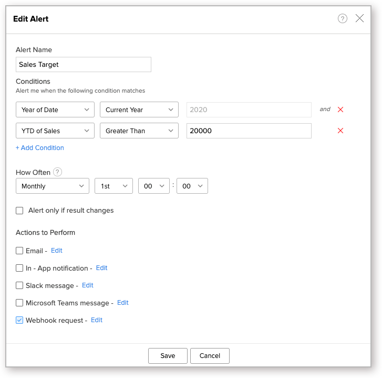
Task: Tick the Slack message checkbox
Action: (19, 286)
